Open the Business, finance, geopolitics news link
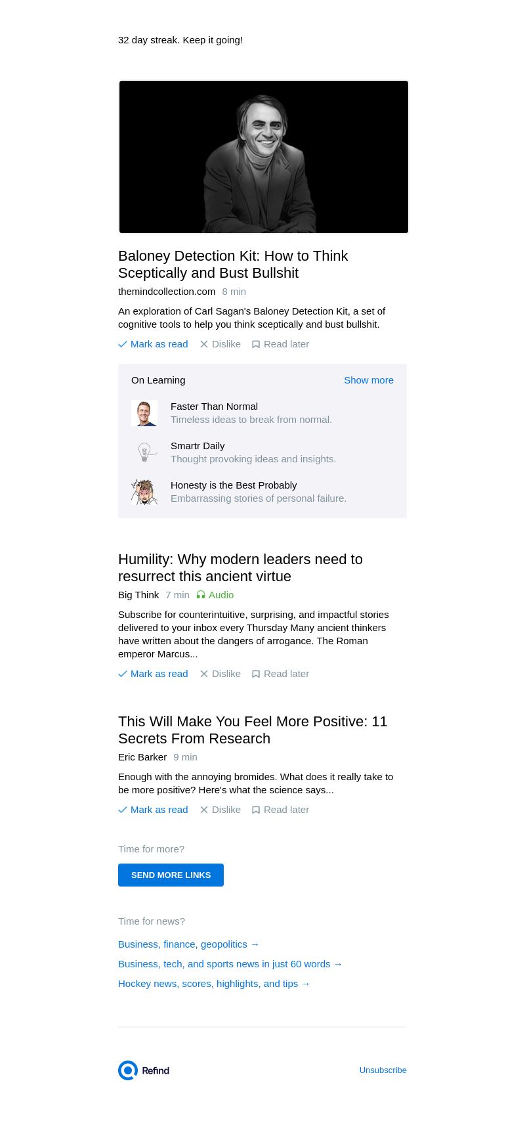The image size is (525, 1142). coord(188,944)
